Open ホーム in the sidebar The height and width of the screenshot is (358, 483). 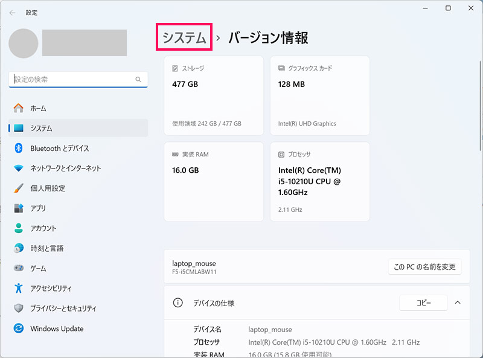click(78, 108)
